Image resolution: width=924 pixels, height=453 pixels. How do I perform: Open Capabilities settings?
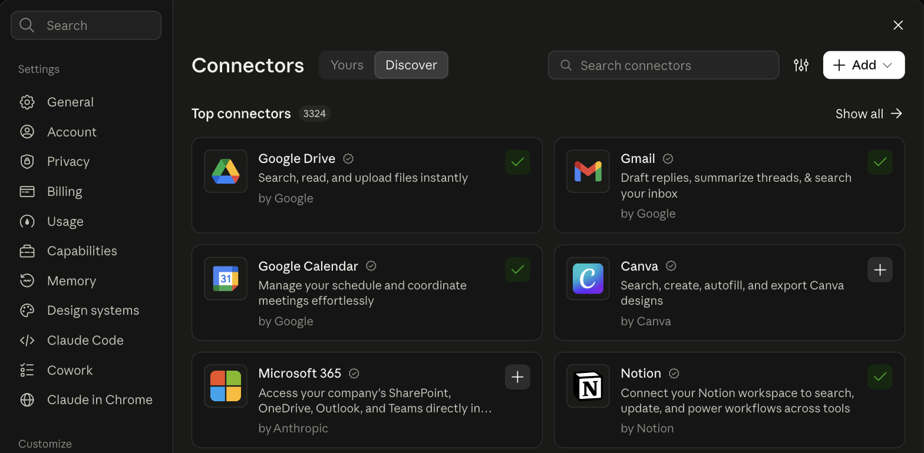86,251
